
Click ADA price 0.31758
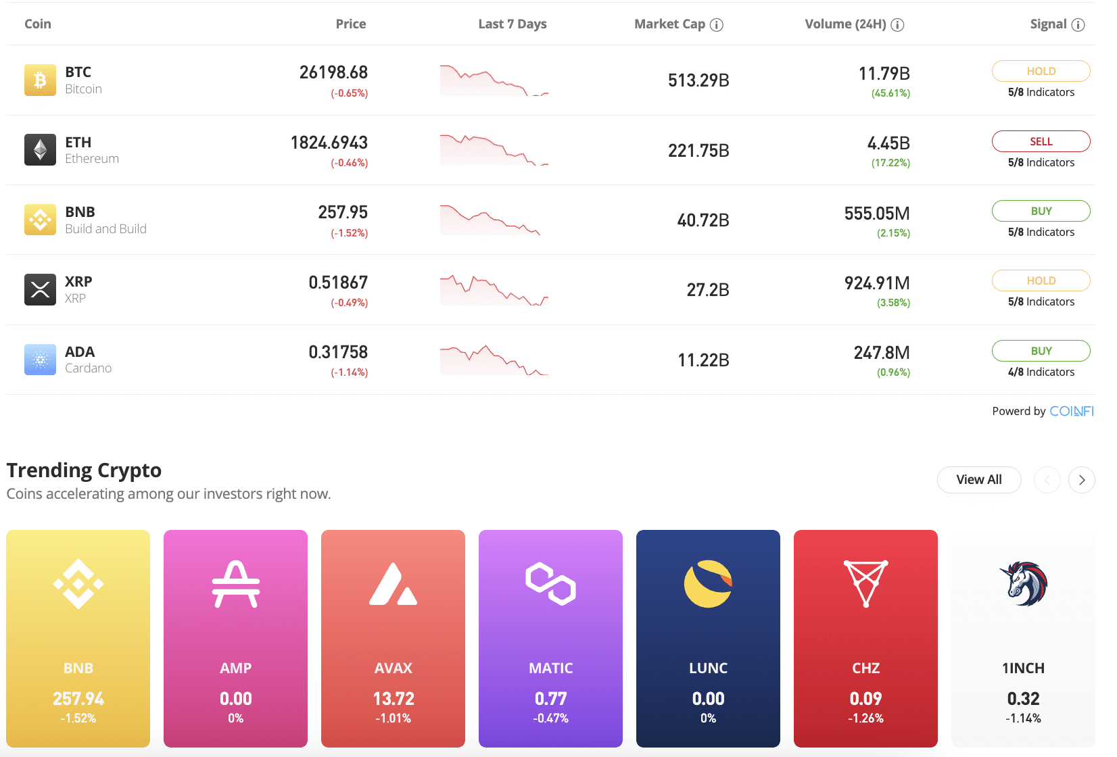(338, 352)
